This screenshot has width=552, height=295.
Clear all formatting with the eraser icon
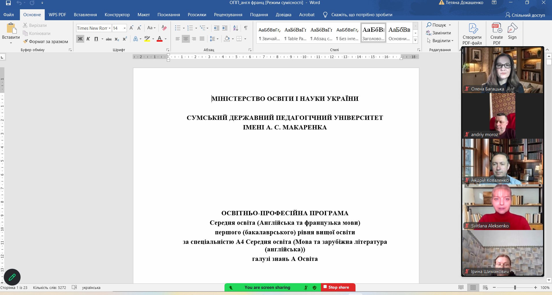[164, 28]
